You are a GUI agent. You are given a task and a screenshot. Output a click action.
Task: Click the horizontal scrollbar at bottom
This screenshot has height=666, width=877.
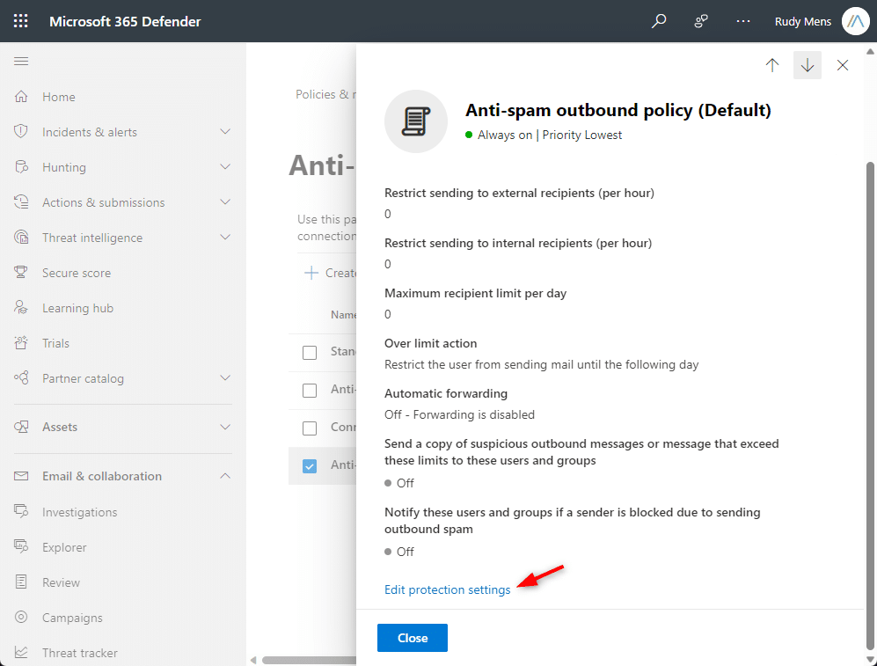(x=309, y=660)
